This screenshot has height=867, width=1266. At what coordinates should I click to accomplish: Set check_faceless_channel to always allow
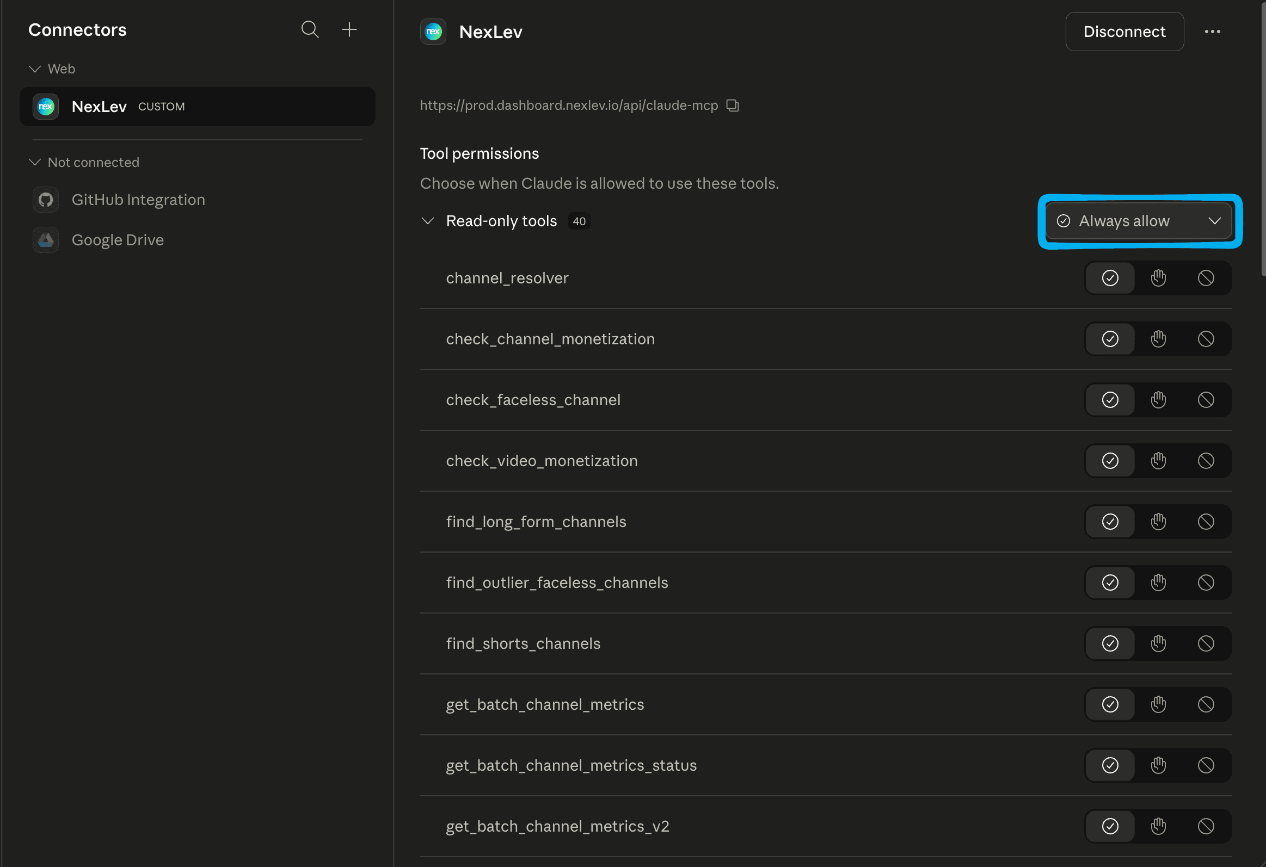coord(1110,400)
